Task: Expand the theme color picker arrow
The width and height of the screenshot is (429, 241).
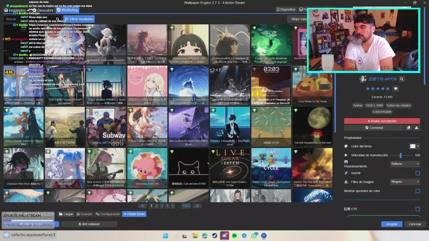Action: point(418,146)
